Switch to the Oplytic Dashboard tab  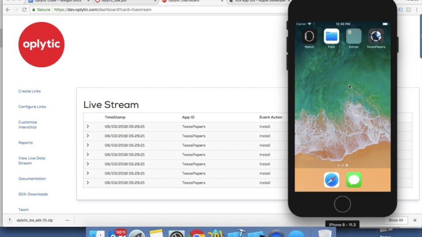192,1
